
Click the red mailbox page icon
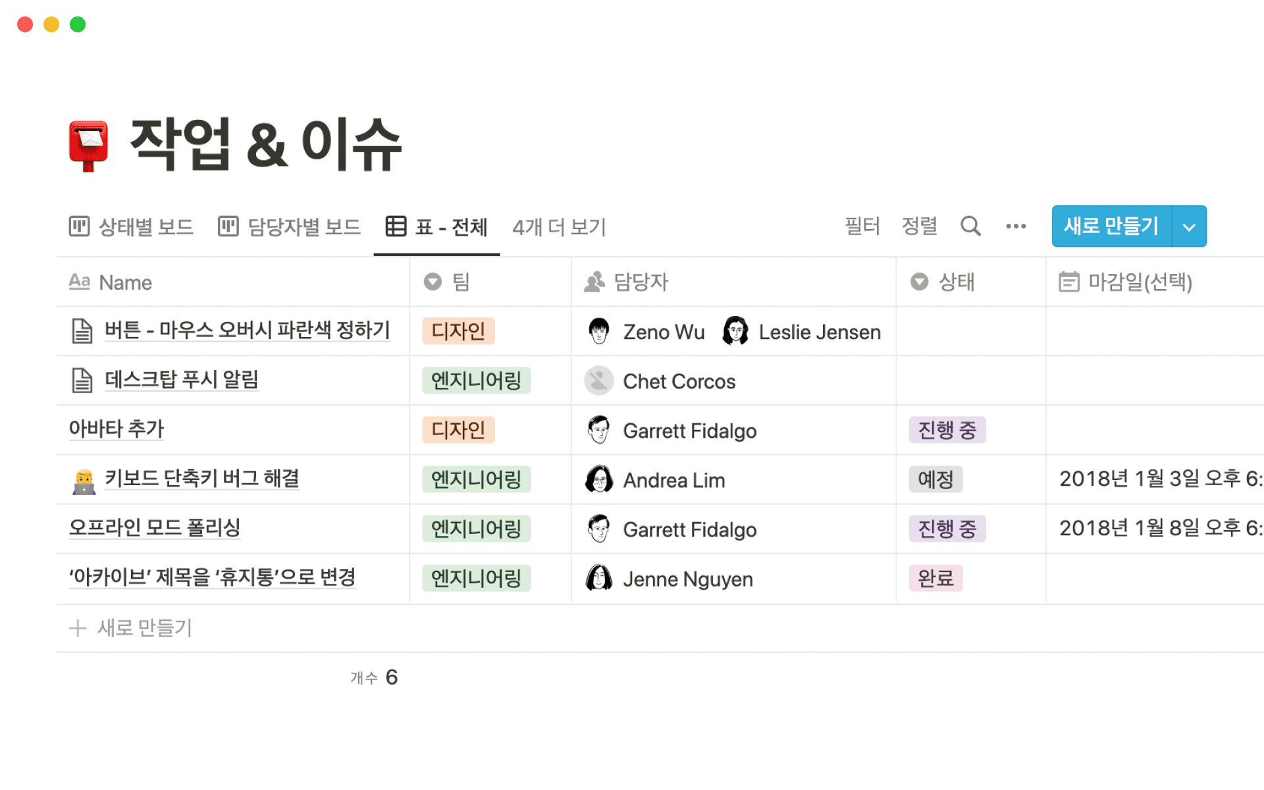pos(88,145)
